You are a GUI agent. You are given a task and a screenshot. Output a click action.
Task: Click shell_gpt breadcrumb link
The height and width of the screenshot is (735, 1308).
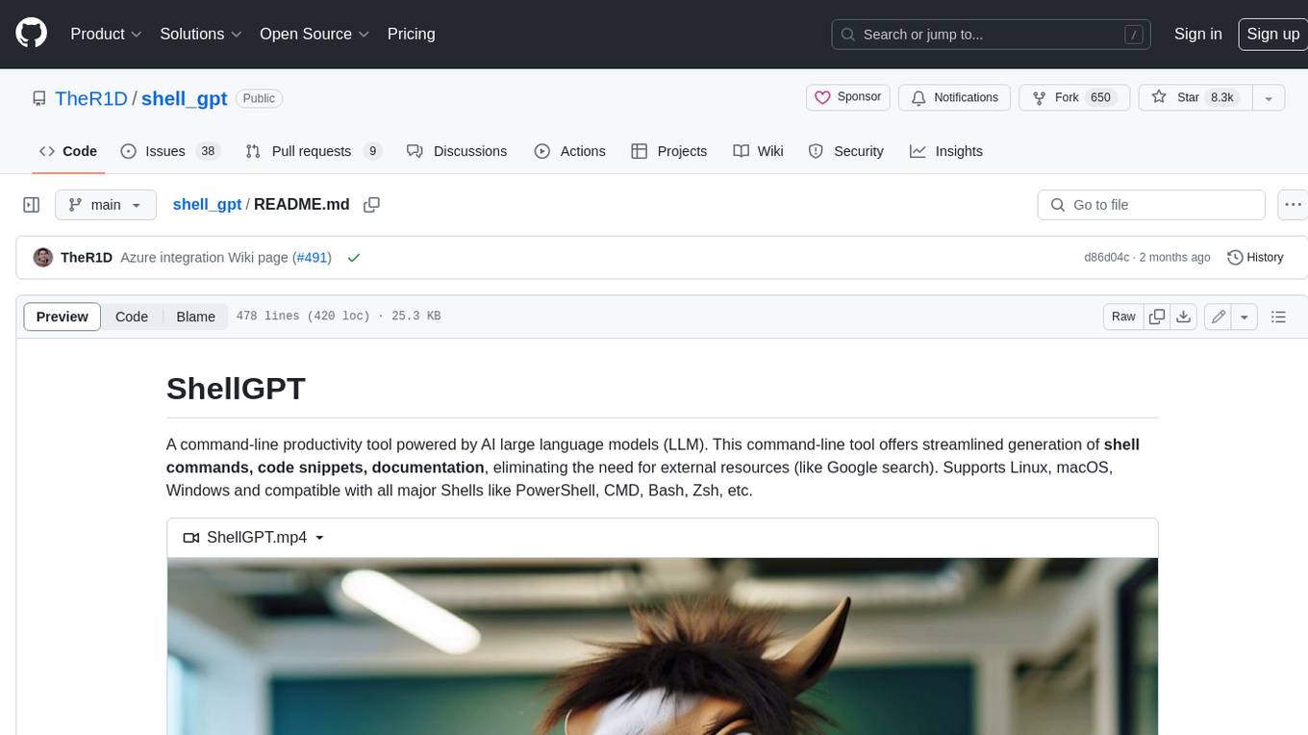click(207, 204)
